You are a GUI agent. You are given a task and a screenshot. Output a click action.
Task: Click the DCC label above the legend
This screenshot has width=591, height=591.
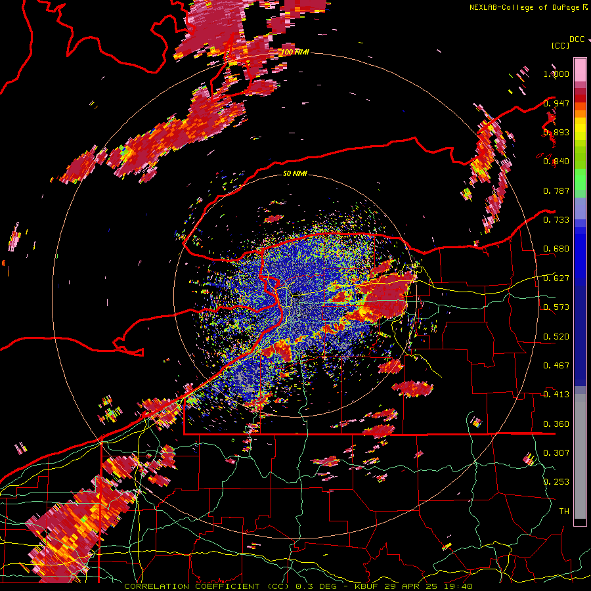577,39
